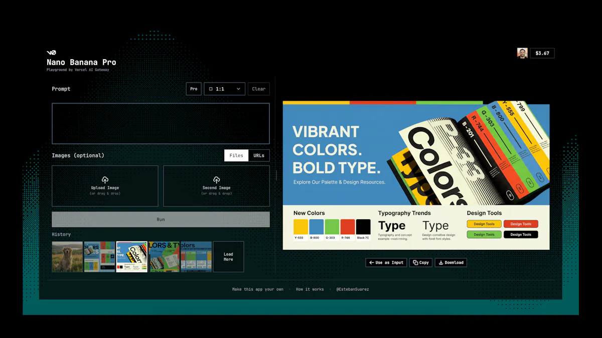Click the v0 logo icon
Screen dimensions: 602x338
coord(51,53)
